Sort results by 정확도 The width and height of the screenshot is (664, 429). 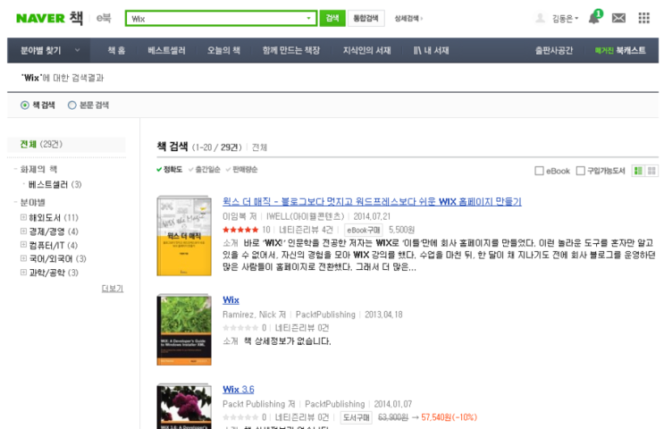169,170
